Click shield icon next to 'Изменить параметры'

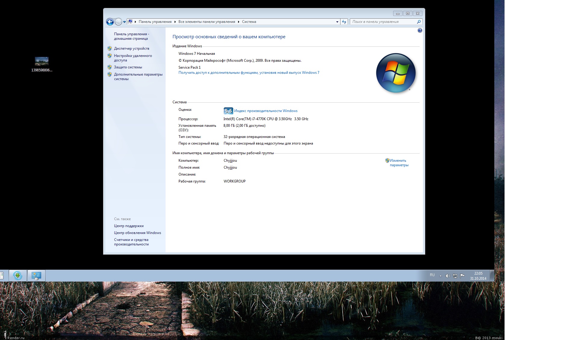[x=387, y=161]
